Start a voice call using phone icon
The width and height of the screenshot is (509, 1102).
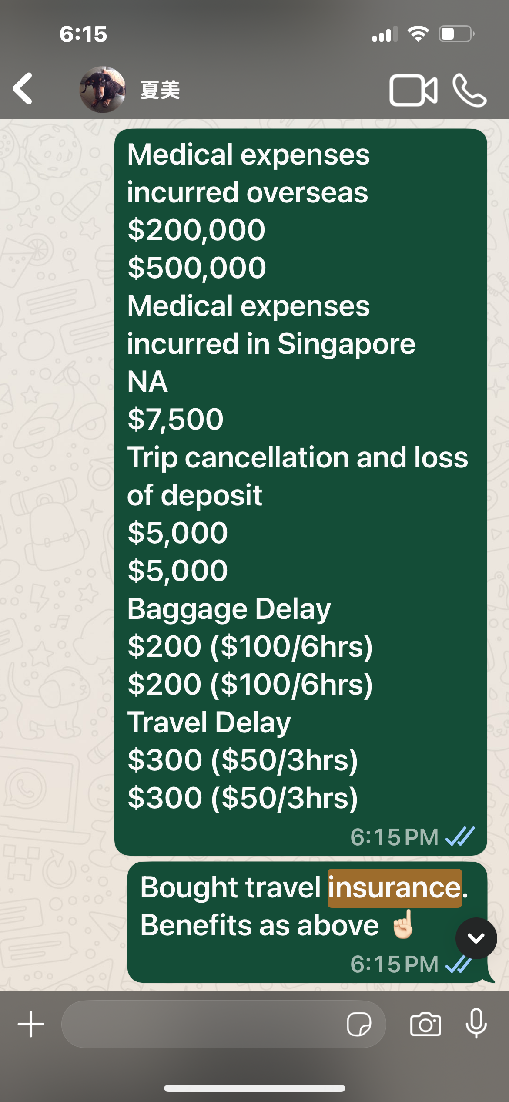(469, 90)
